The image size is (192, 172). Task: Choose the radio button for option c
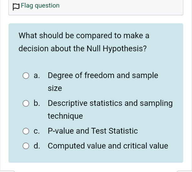26,131
